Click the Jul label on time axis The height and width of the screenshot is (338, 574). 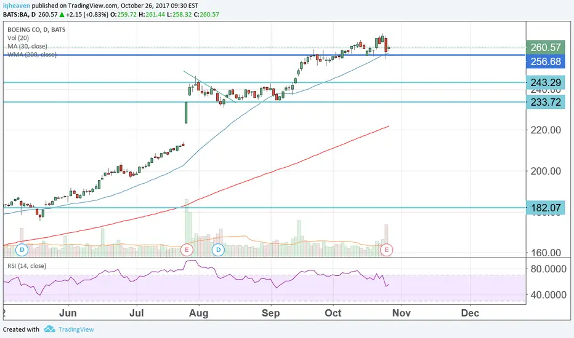coord(137,313)
